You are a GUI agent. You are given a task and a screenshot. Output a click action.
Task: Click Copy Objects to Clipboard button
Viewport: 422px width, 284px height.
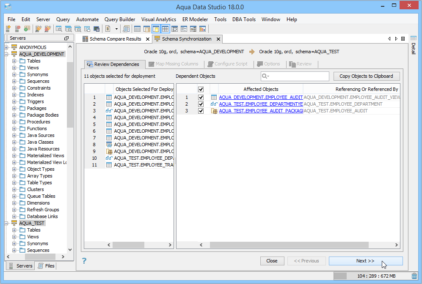[x=366, y=76]
